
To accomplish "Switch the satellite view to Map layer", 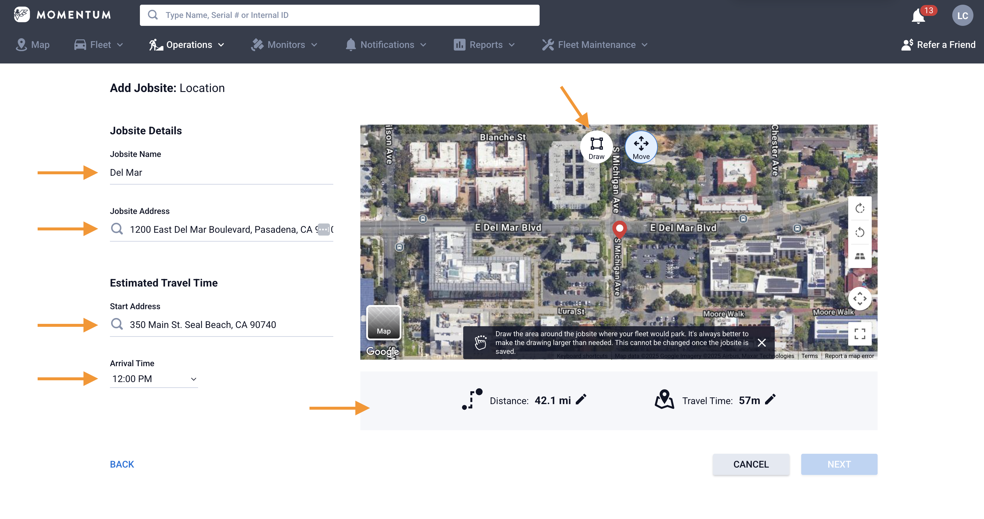I will (x=384, y=323).
